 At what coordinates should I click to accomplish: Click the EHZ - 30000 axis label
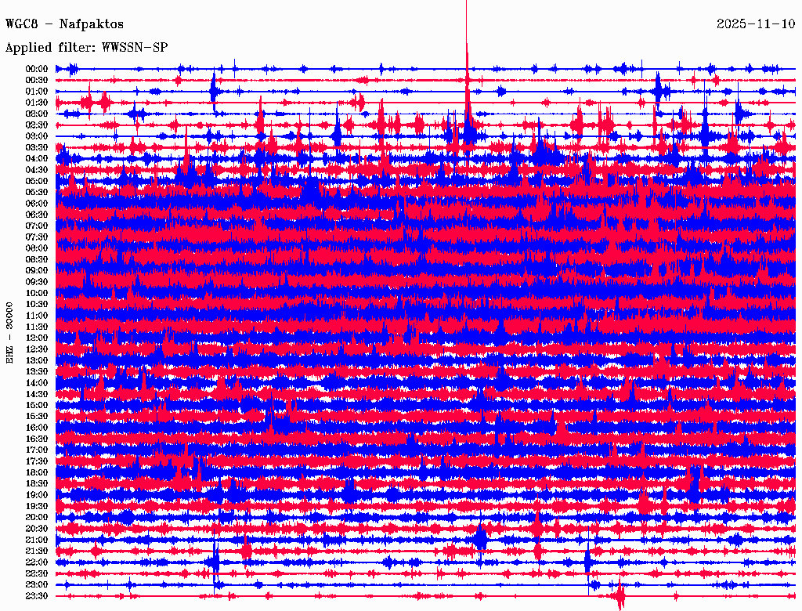tap(9, 333)
